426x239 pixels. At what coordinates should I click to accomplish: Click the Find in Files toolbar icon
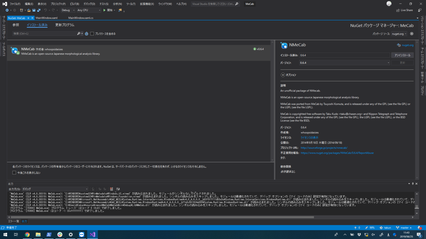pos(120,10)
